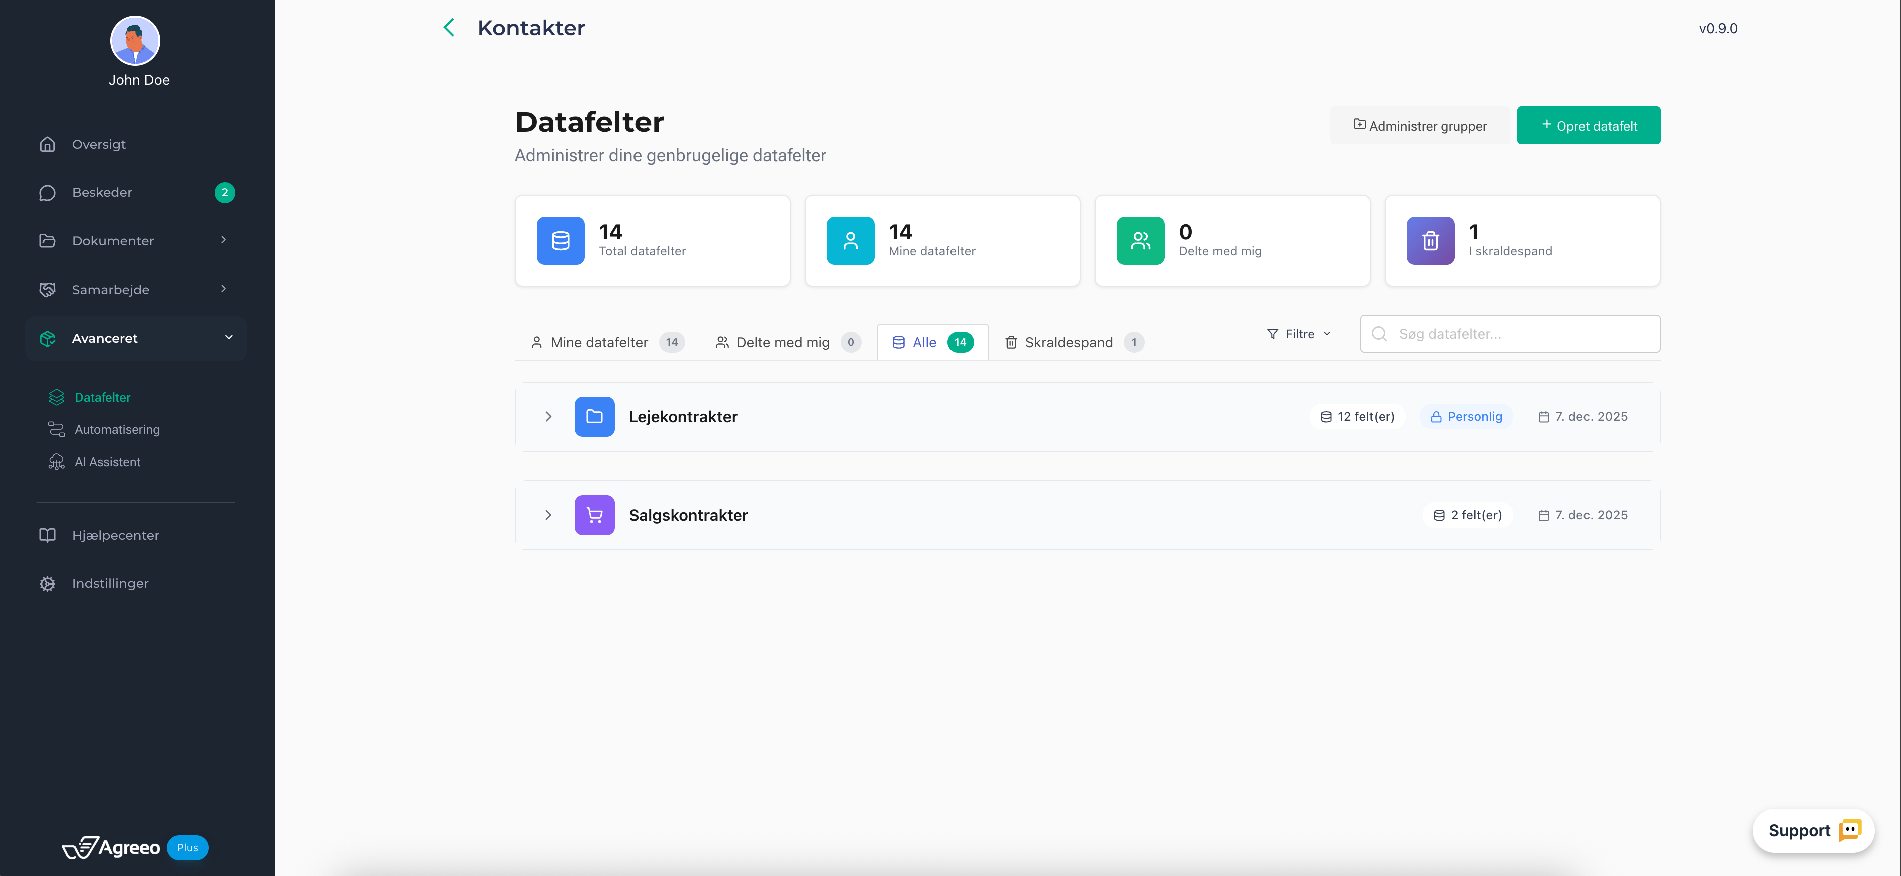The width and height of the screenshot is (1901, 876).
Task: Expand the Salgskontrakter group chevron
Action: click(x=548, y=515)
